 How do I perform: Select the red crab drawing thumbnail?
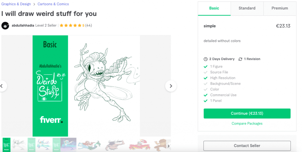[139, 144]
